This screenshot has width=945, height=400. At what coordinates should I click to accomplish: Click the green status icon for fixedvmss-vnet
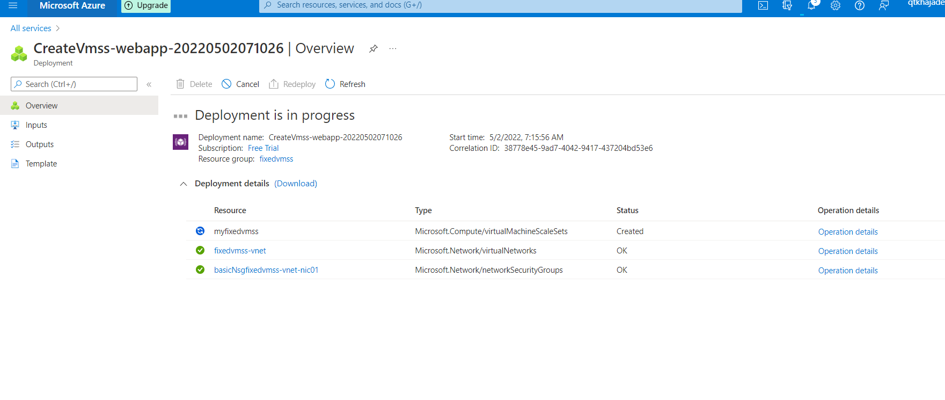[x=200, y=250]
